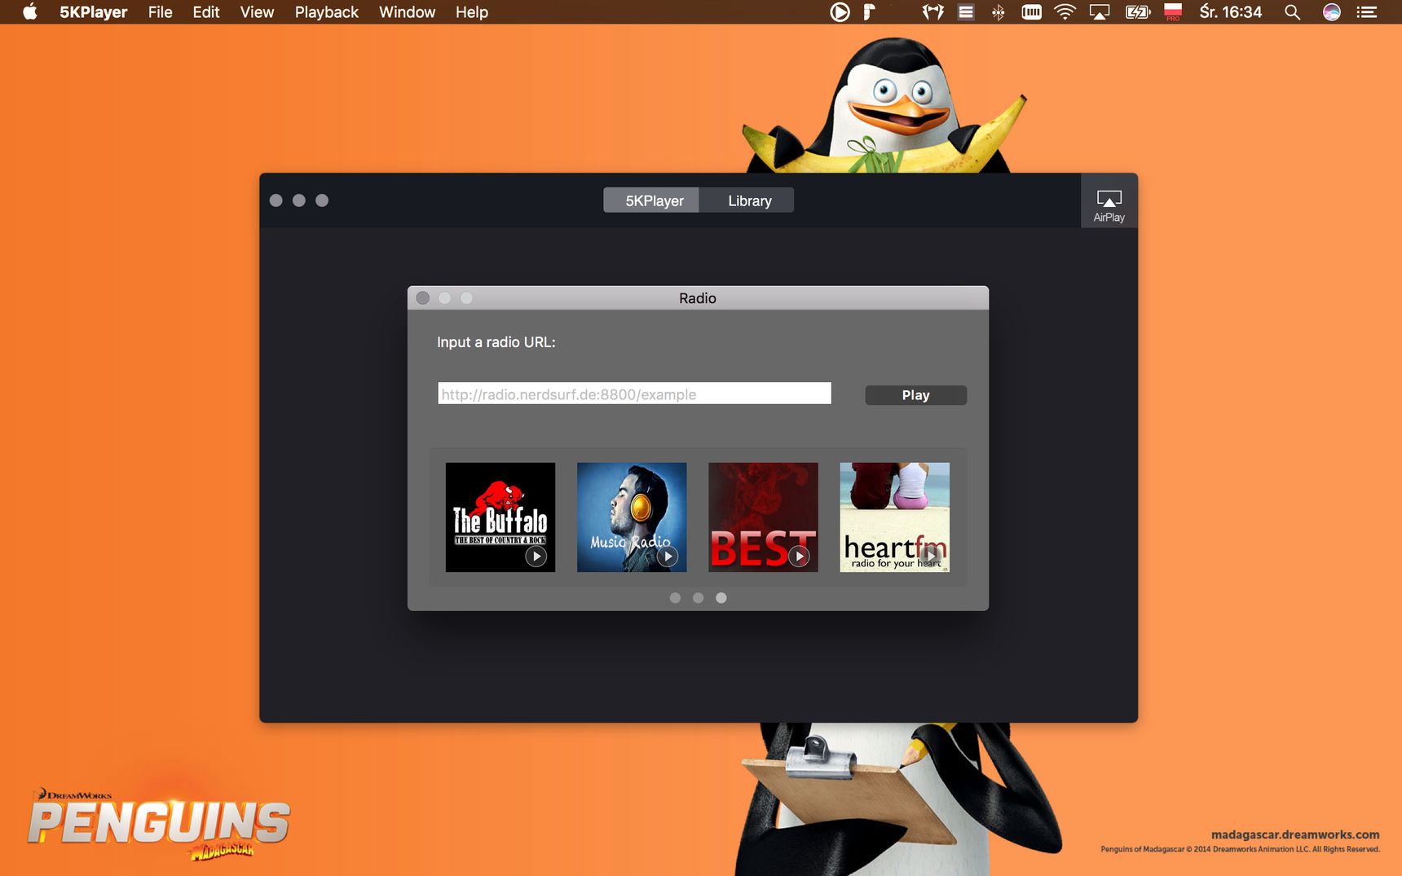Open the Polish flag input source menu
Screen dimensions: 1402x876
[1173, 12]
